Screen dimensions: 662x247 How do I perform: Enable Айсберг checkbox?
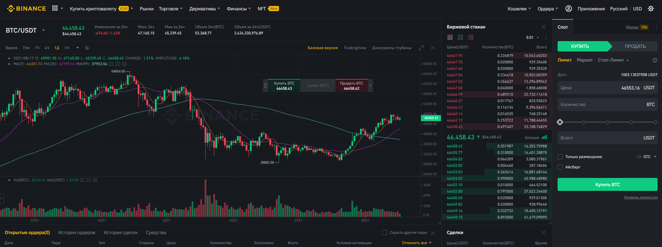click(x=560, y=167)
